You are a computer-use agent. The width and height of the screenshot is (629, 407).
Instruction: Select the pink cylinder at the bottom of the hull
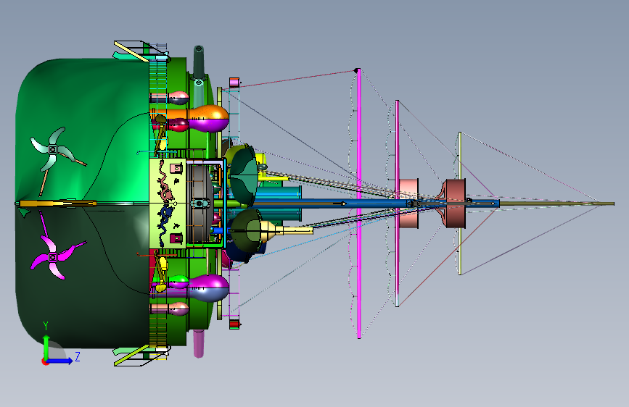click(x=199, y=343)
